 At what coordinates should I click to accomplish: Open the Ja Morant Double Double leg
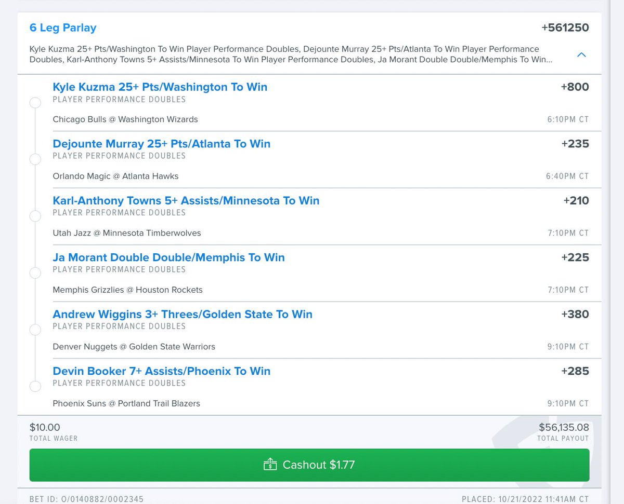(168, 257)
